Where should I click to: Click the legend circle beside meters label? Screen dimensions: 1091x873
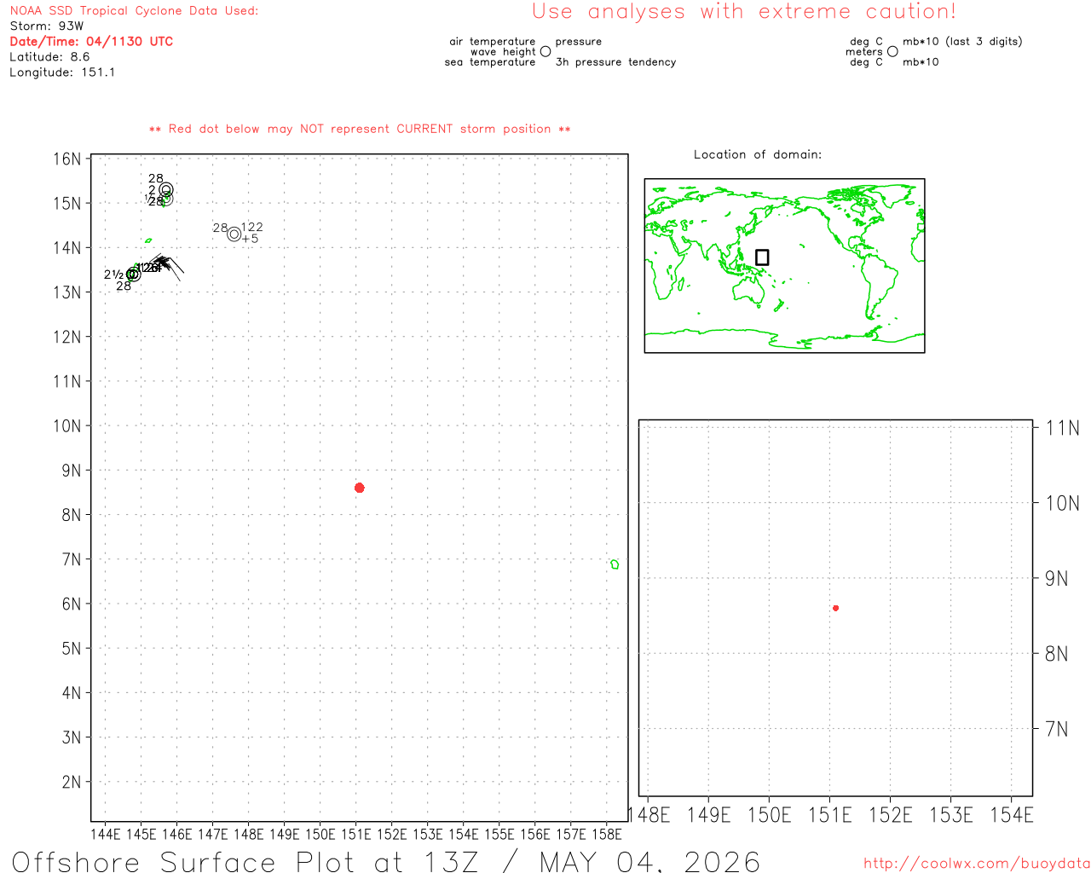[892, 52]
